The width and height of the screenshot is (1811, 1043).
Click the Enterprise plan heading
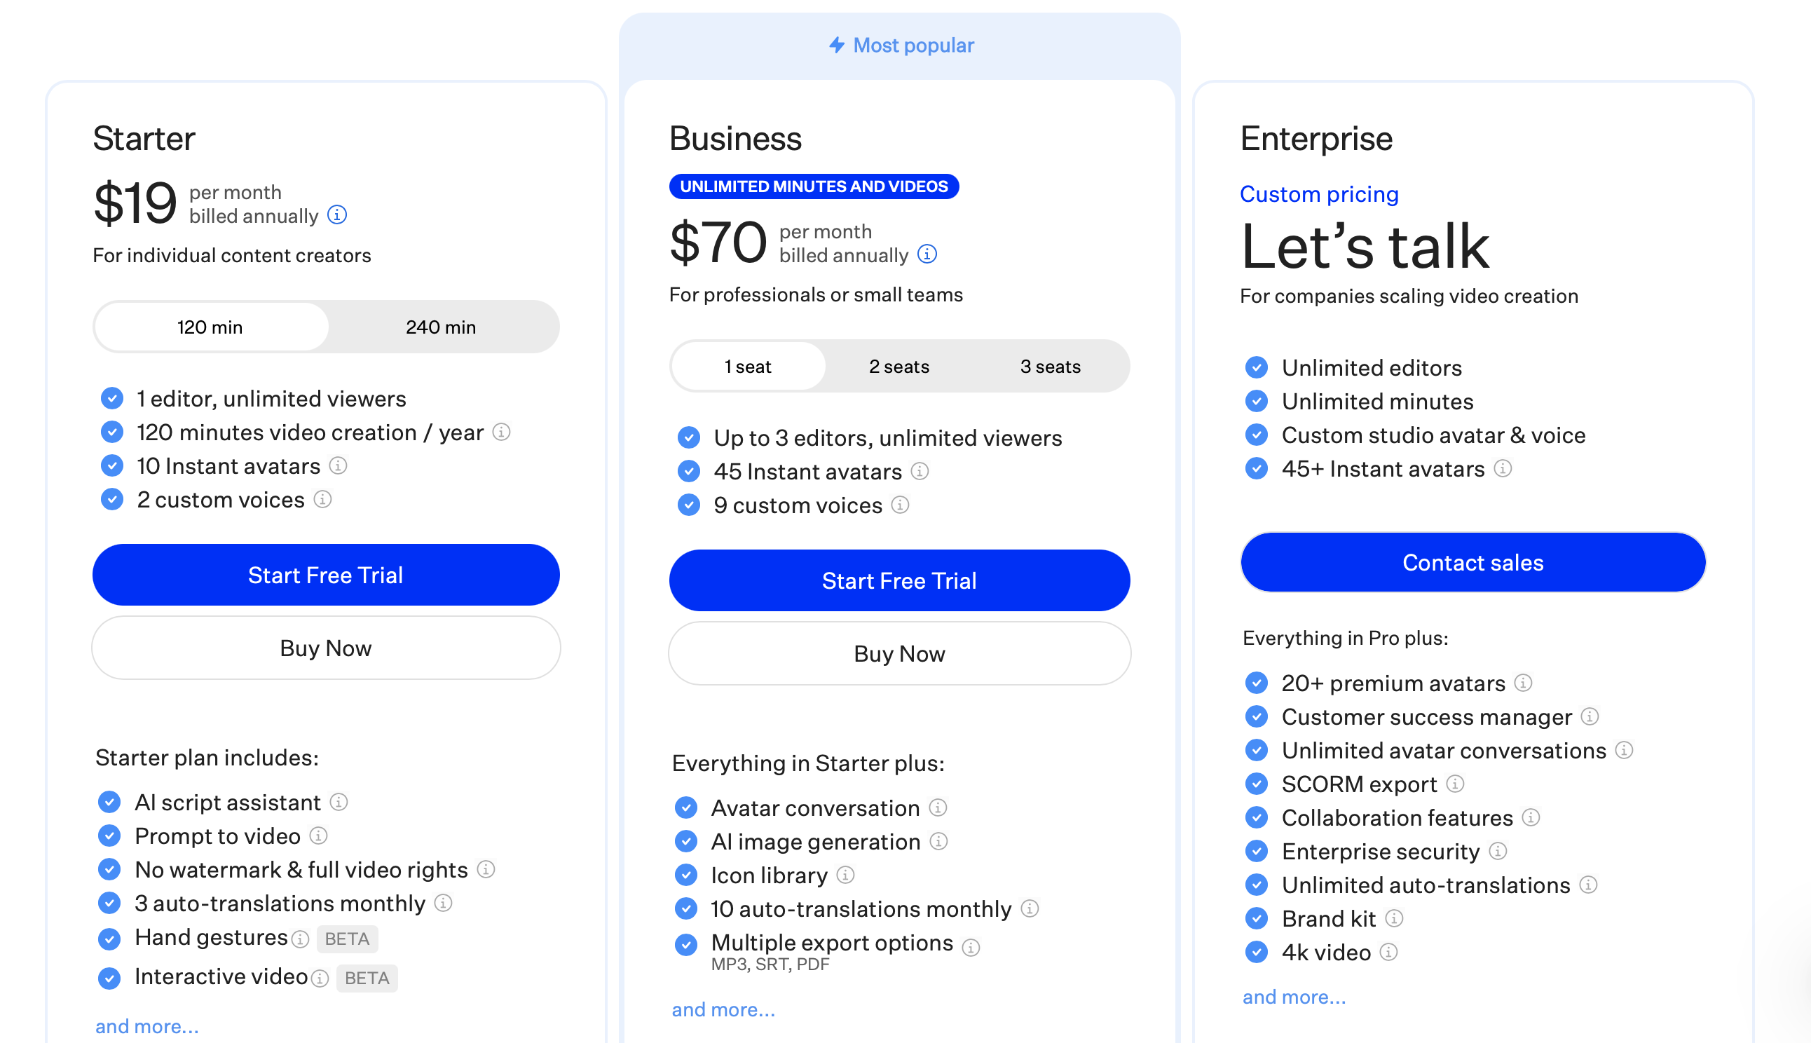point(1316,138)
